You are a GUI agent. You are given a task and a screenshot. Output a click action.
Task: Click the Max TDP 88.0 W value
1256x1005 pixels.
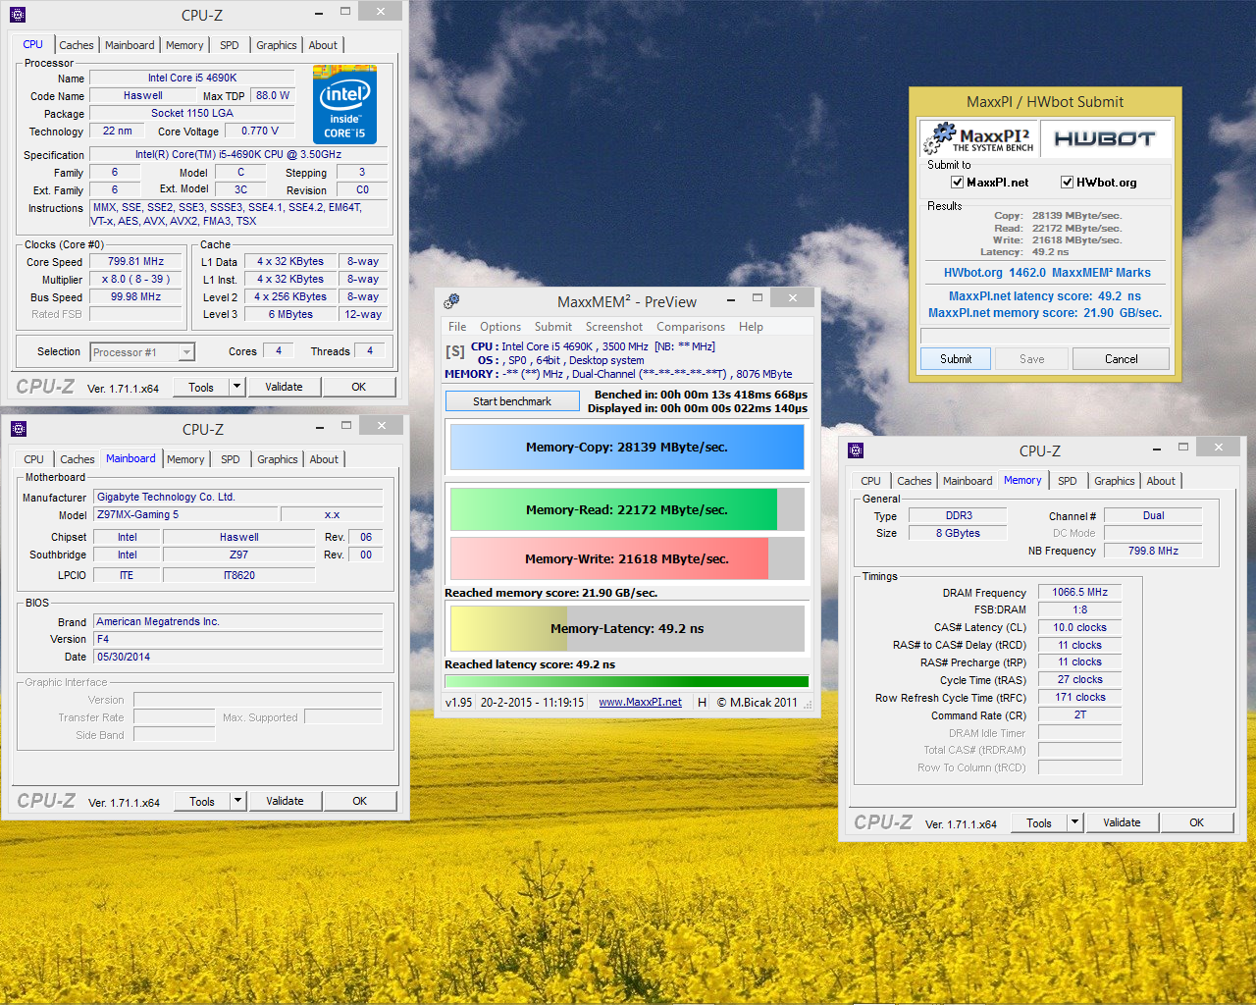(273, 95)
